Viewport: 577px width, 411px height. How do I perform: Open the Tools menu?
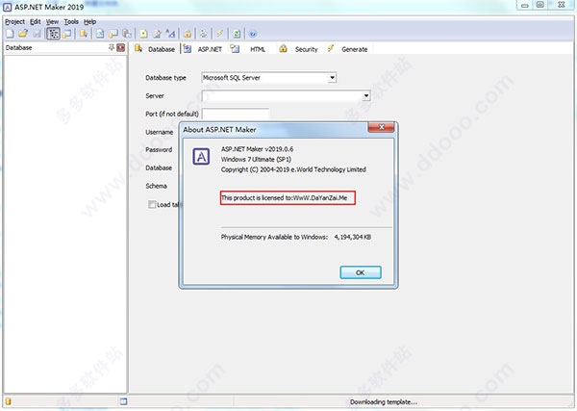click(x=71, y=22)
